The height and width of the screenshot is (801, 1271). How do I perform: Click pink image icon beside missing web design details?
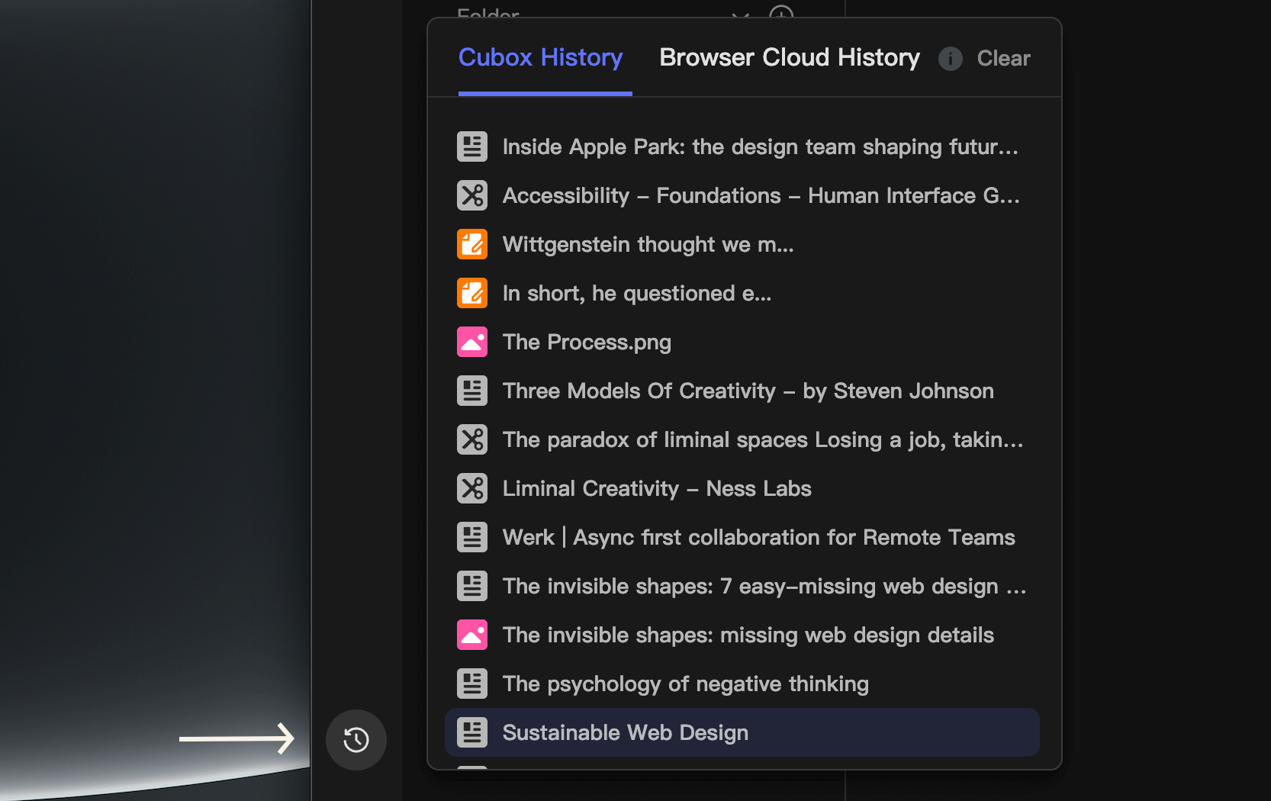tap(472, 635)
